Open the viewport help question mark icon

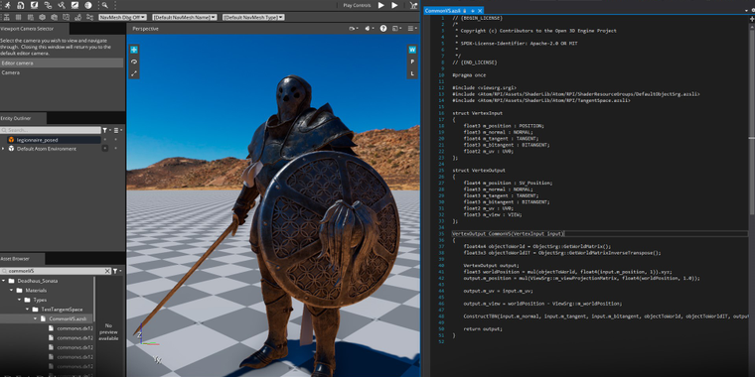(x=383, y=29)
